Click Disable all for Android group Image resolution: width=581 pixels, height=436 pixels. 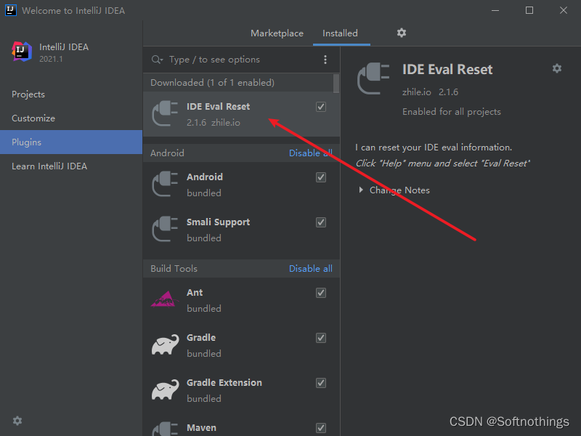[311, 153]
